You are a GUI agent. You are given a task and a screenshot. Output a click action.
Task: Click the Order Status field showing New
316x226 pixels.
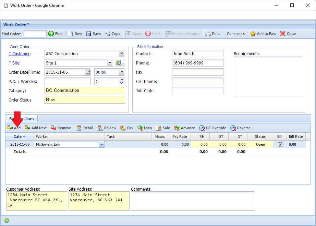pyautogui.click(x=85, y=100)
